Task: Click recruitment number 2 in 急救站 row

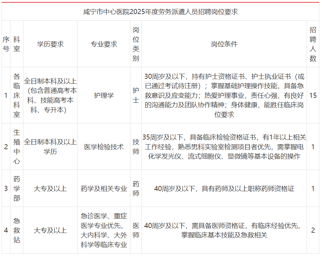Action: (313, 230)
